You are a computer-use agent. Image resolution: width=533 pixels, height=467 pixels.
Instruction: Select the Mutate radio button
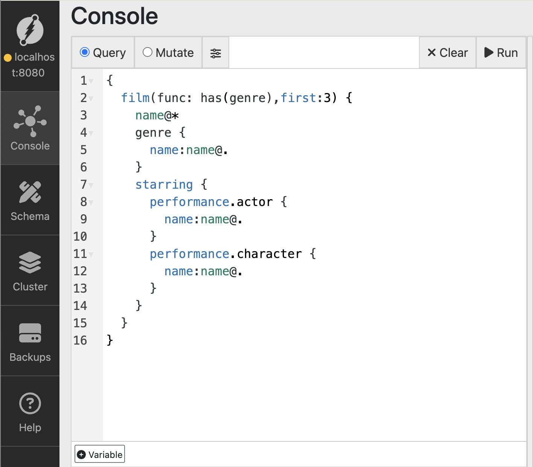148,52
